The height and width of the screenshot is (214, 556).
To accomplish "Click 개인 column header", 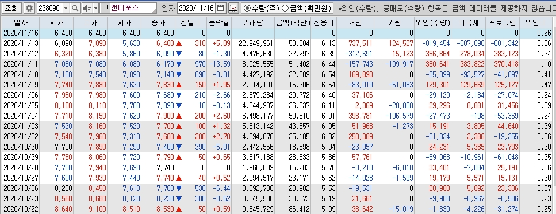I will click(x=355, y=23).
